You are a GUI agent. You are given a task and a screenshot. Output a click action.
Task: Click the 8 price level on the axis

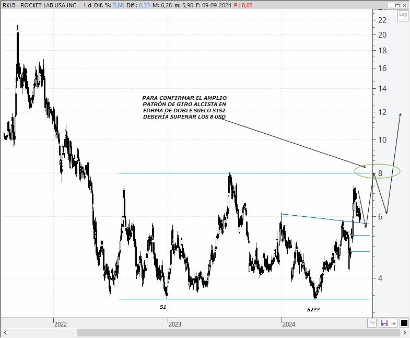tap(380, 173)
